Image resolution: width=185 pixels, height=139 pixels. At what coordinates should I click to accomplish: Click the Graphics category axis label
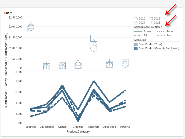78,127
